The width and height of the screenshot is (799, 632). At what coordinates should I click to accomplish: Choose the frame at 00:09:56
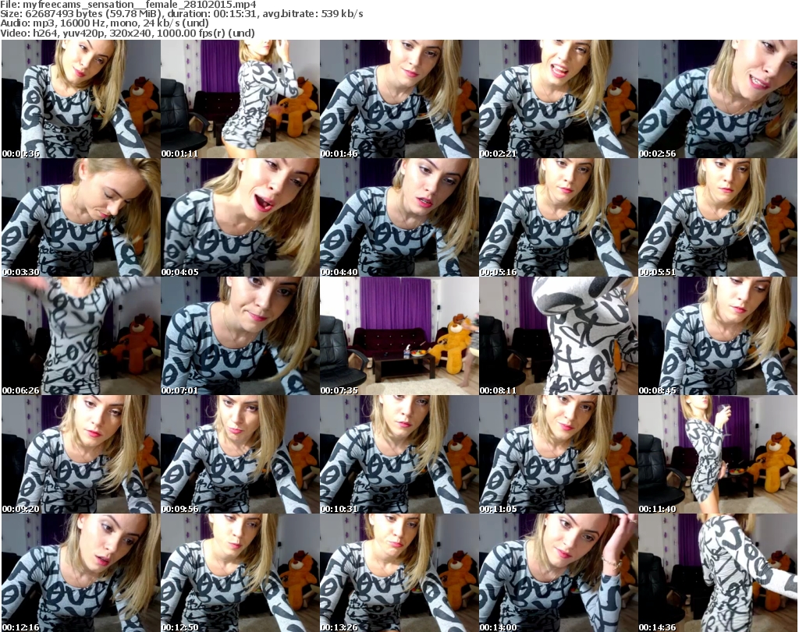(240, 455)
